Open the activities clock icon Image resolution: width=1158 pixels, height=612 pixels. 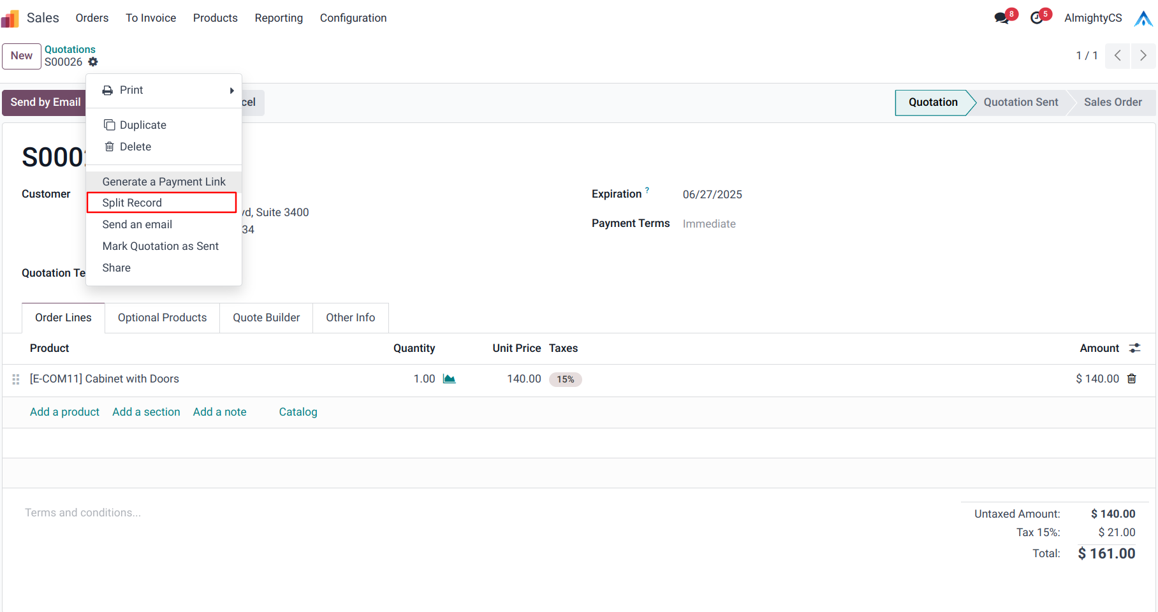click(x=1037, y=18)
